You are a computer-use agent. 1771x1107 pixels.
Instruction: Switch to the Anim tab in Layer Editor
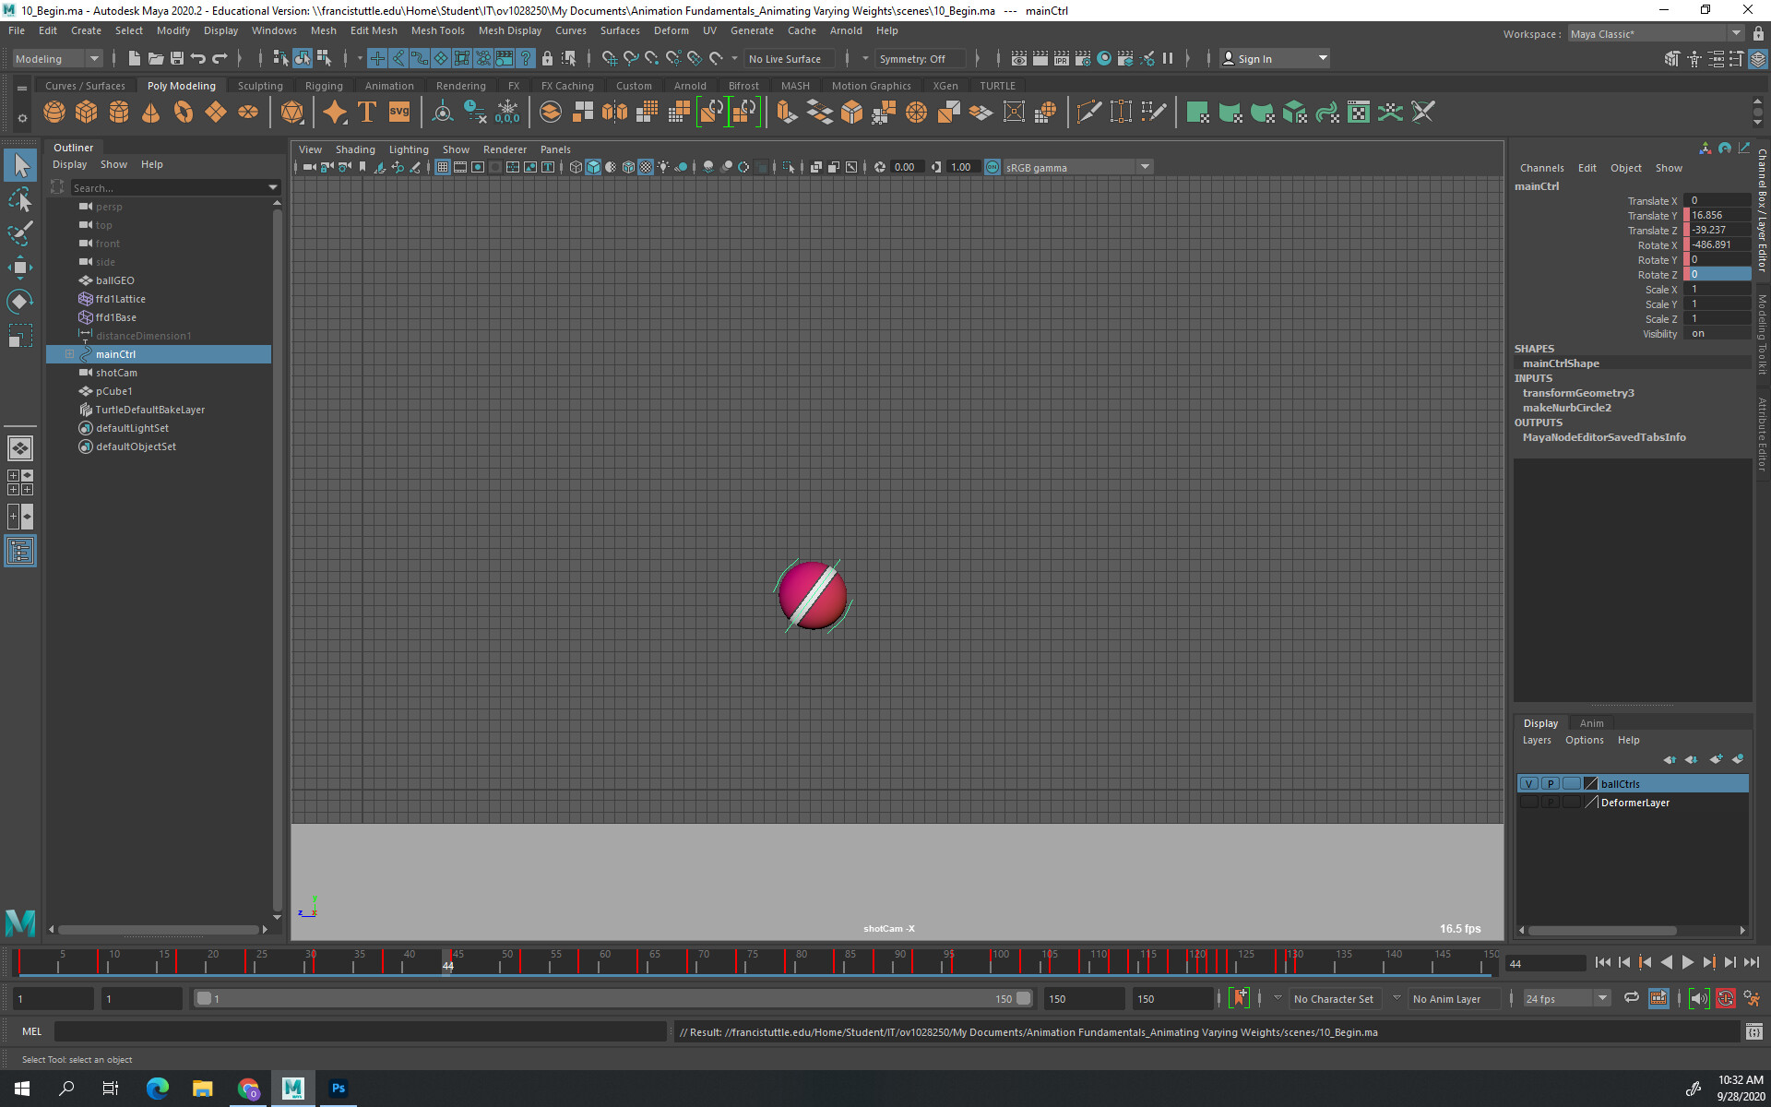[1592, 723]
